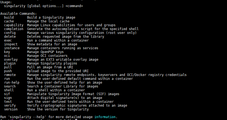Click description 'Manage the local cache'
Viewport: 227px width, 120px height.
(x=48, y=21)
